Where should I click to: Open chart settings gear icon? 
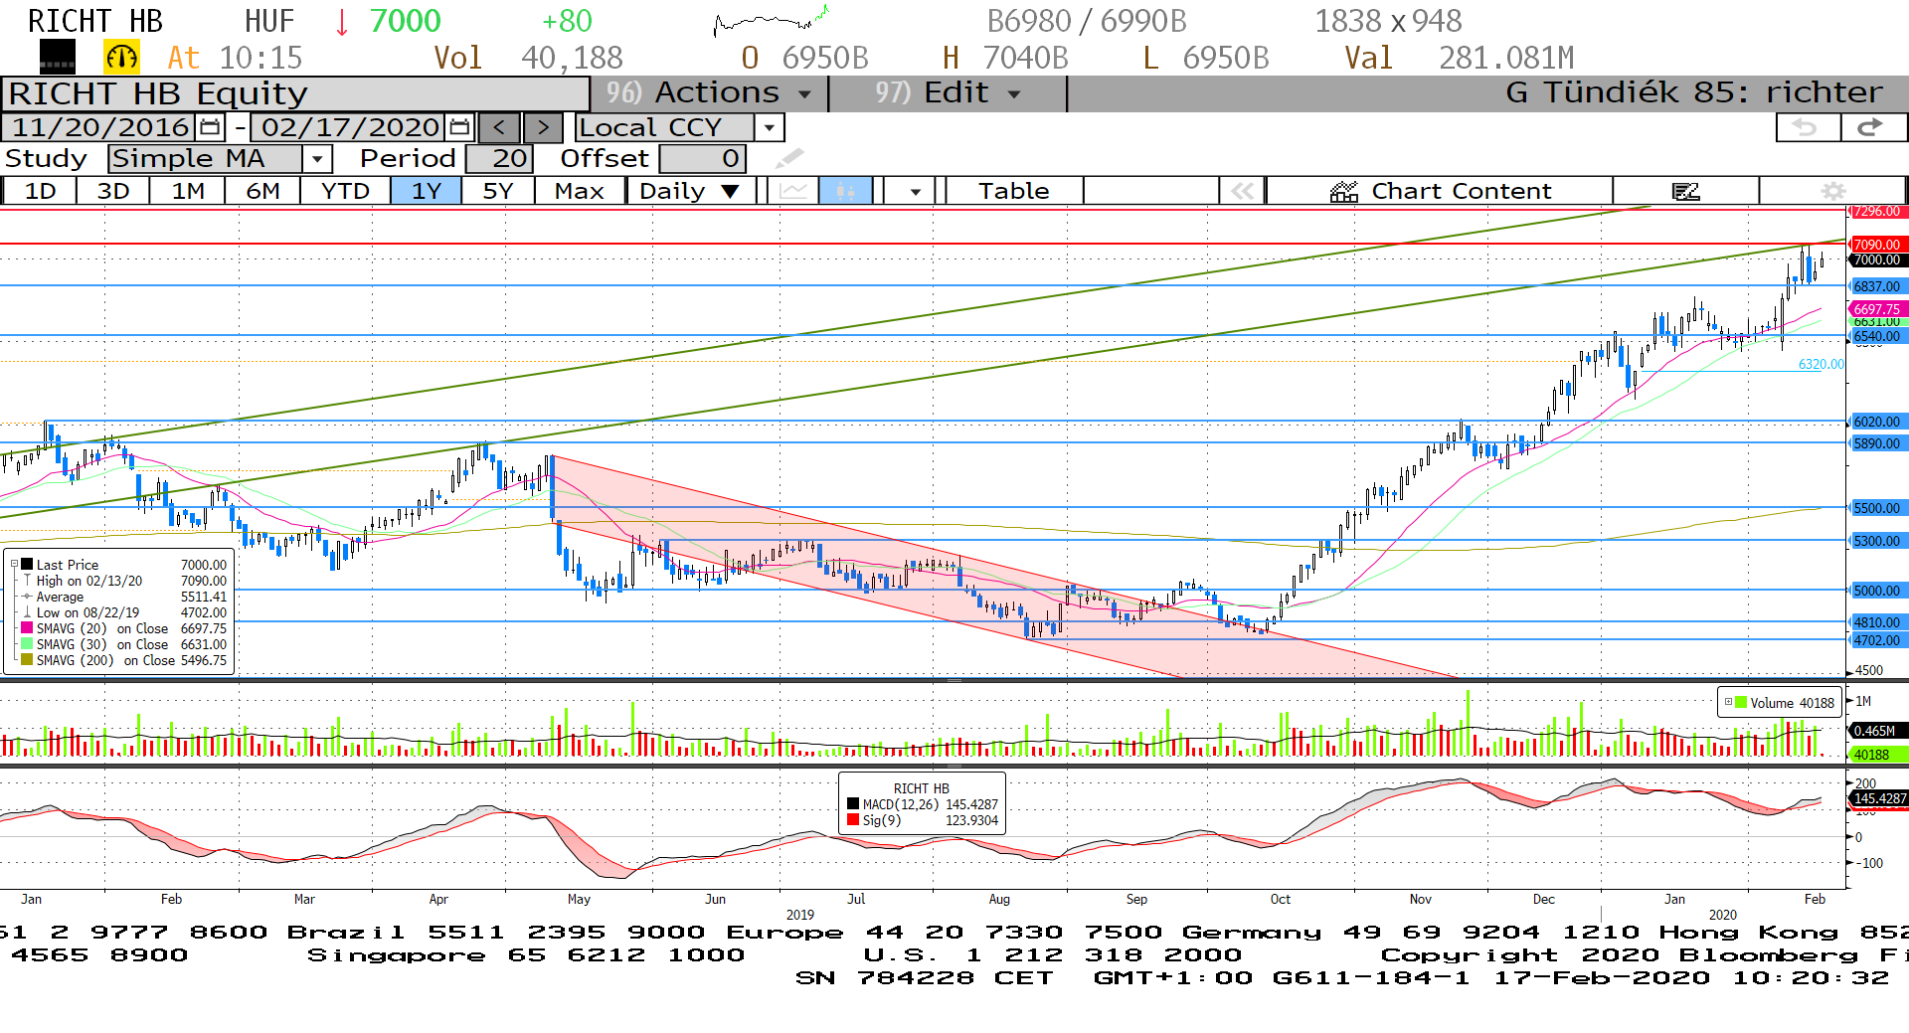pos(1833,191)
